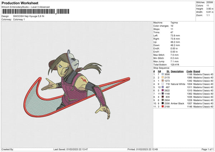The width and height of the screenshot is (215, 152).
Task: Click the Width value 5.81 in
Action: (x=210, y=12)
